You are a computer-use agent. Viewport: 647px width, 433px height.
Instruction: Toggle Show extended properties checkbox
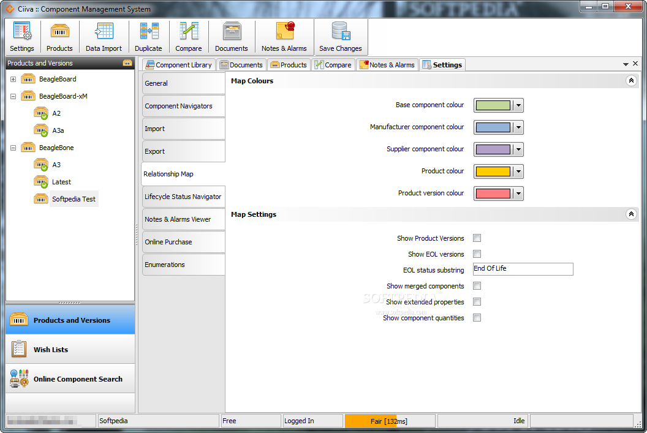(x=477, y=302)
